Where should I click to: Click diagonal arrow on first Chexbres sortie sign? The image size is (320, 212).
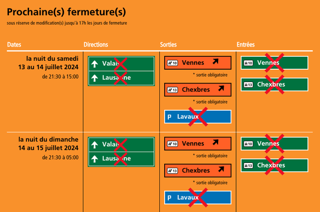[221, 89]
